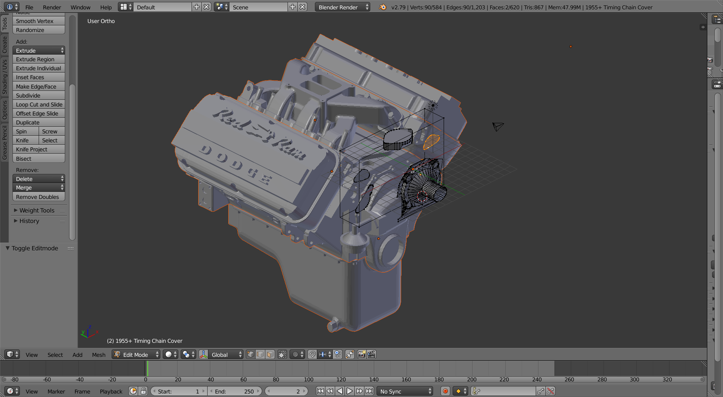
Task: Click the screen layout browse icon
Action: [x=126, y=7]
